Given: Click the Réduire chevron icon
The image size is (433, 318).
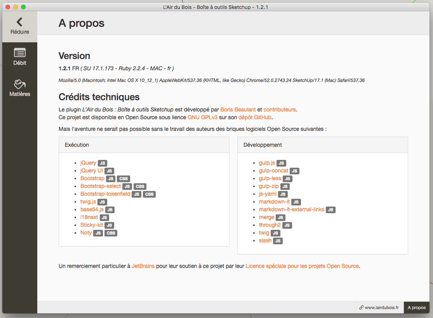Looking at the screenshot, I should [x=19, y=22].
